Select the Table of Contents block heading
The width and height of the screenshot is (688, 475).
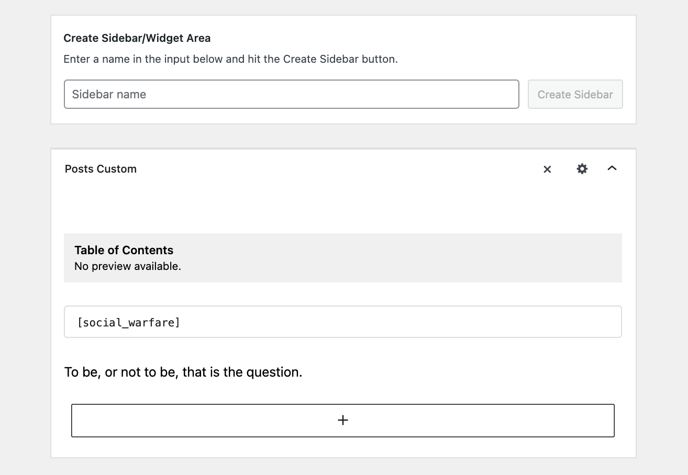(124, 250)
